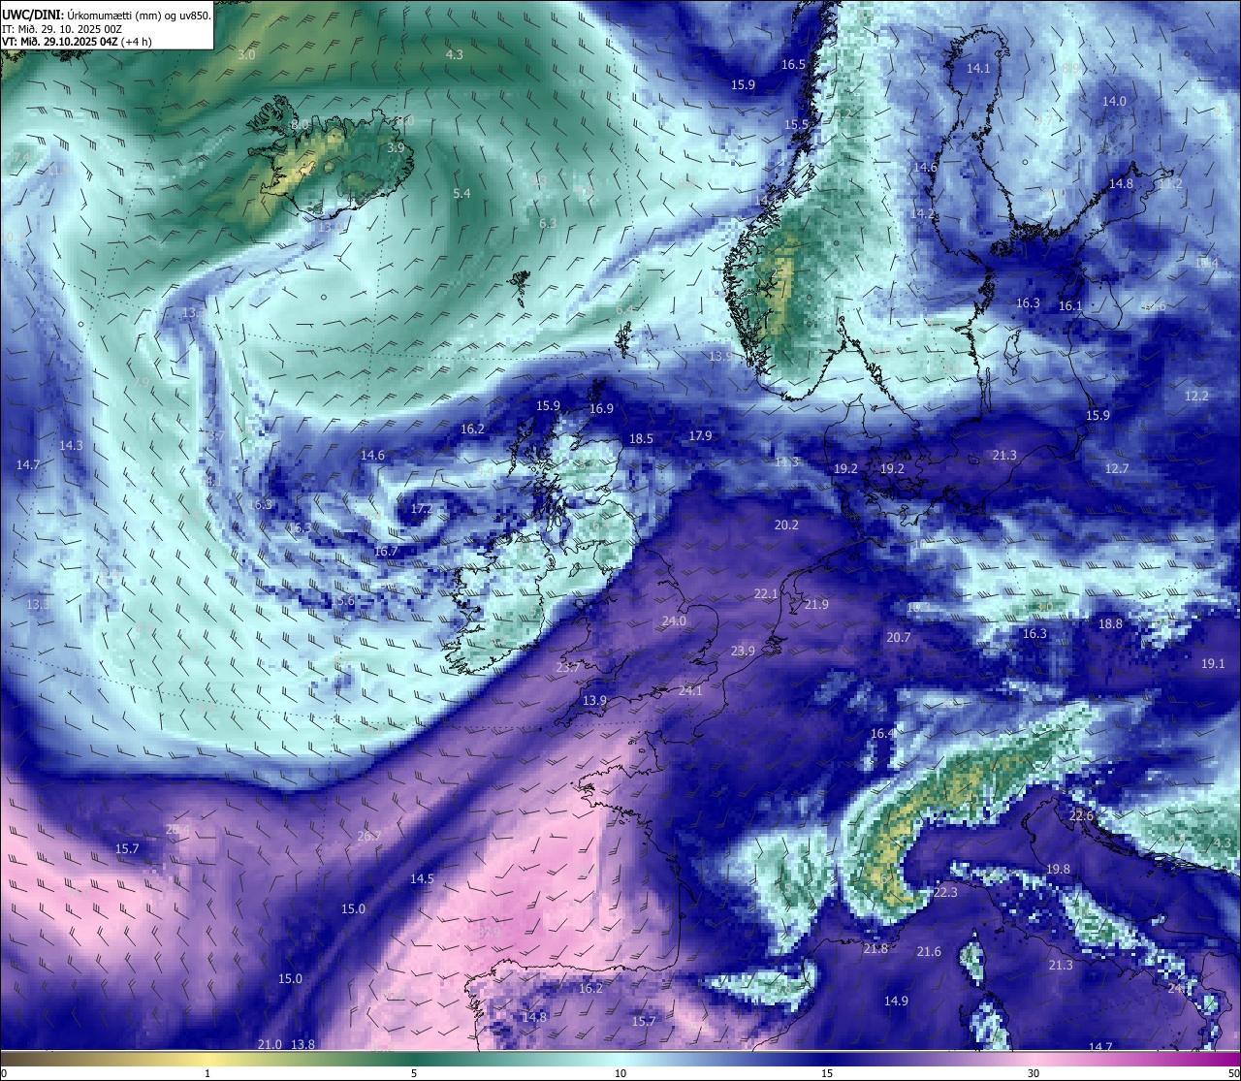Image resolution: width=1241 pixels, height=1081 pixels.
Task: Click the '14.5' value label
Action: pyautogui.click(x=422, y=878)
